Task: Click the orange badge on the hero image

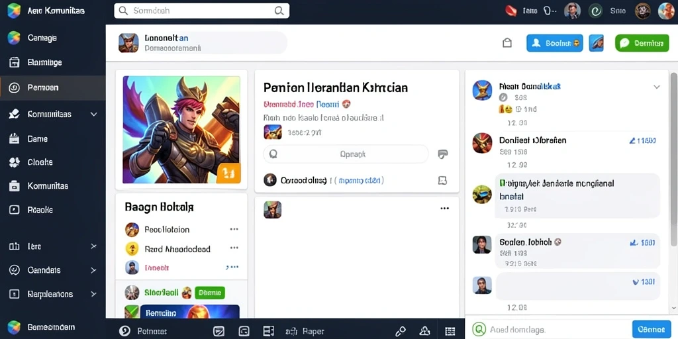Action: point(228,173)
